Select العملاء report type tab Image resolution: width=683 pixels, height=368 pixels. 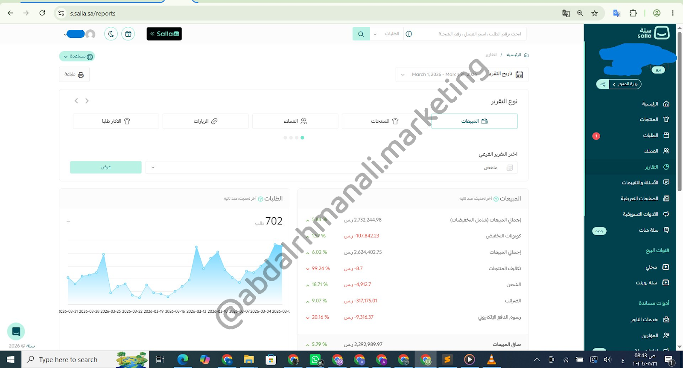coord(295,121)
